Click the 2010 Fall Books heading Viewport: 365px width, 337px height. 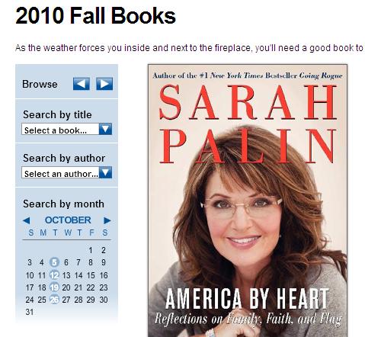[x=95, y=16]
